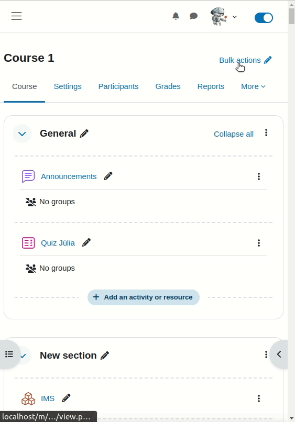This screenshot has width=295, height=422.
Task: Open the block drawer arrow on right
Action: coord(279,354)
